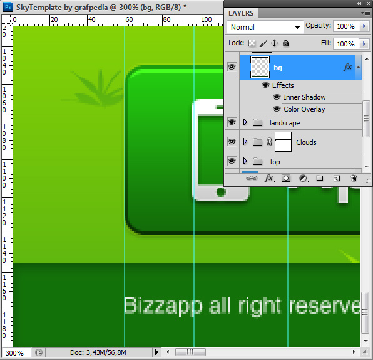
Task: Click the horizontal scroll right arrow
Action: coord(354,352)
